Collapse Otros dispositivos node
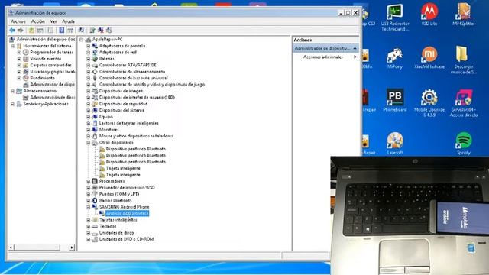This screenshot has height=275, width=489. click(x=89, y=143)
